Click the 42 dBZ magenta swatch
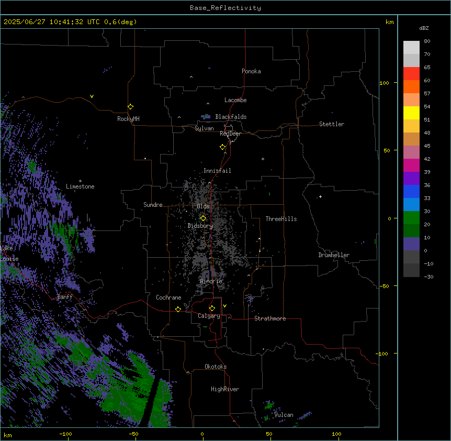 [411, 165]
